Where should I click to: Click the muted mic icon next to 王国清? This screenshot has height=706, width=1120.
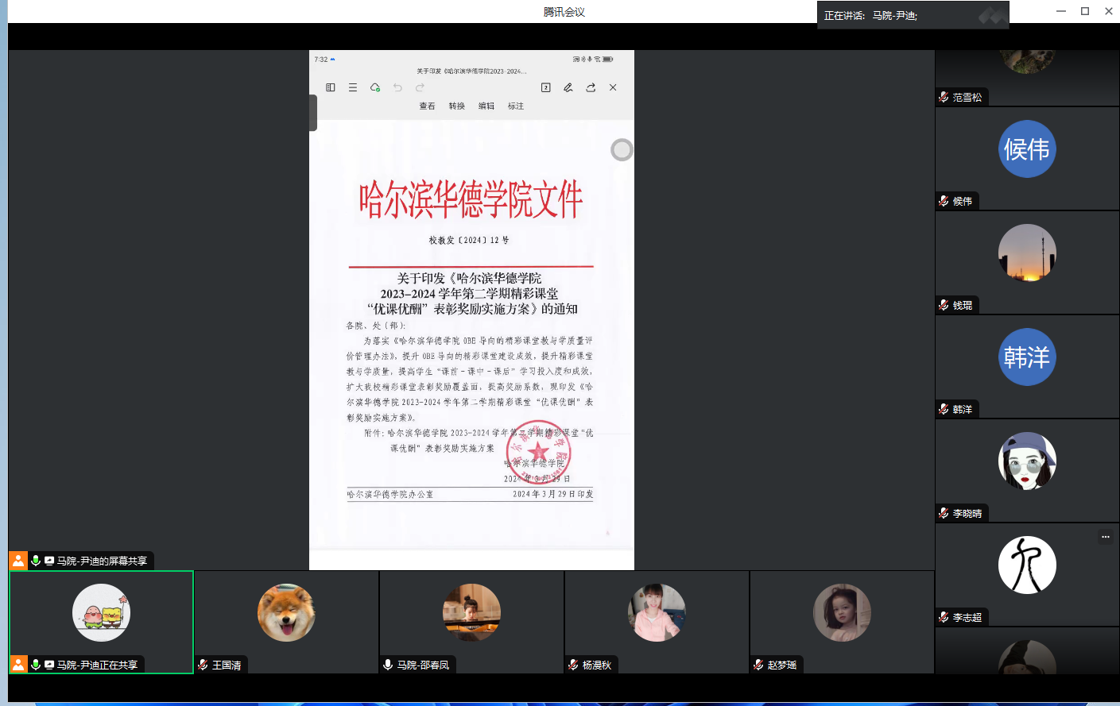(x=203, y=665)
